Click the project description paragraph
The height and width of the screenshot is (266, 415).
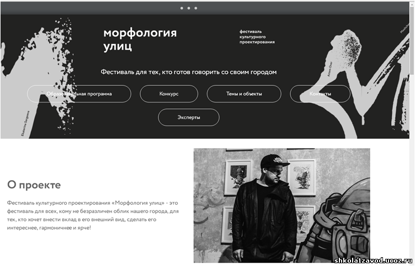93,215
